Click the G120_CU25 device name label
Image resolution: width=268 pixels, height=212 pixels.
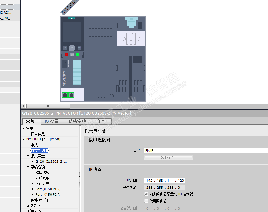click(x=69, y=7)
